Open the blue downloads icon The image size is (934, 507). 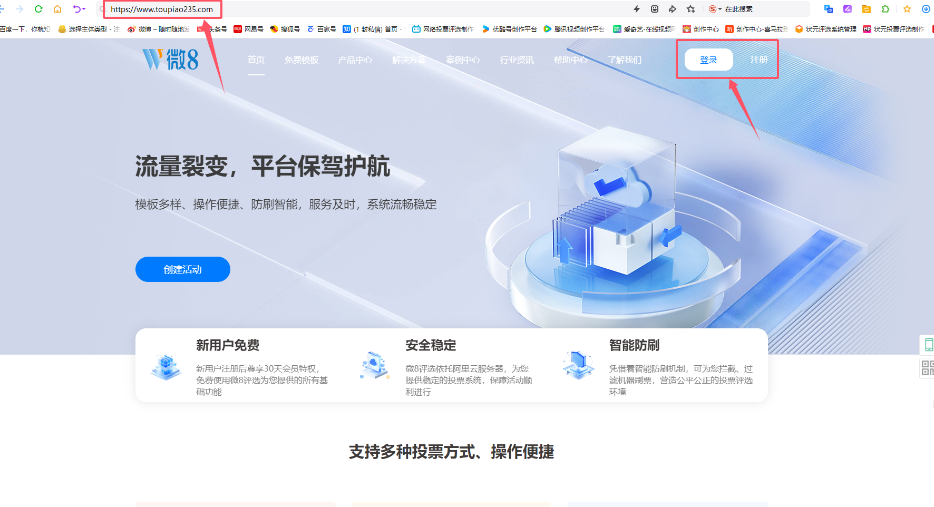pyautogui.click(x=926, y=9)
